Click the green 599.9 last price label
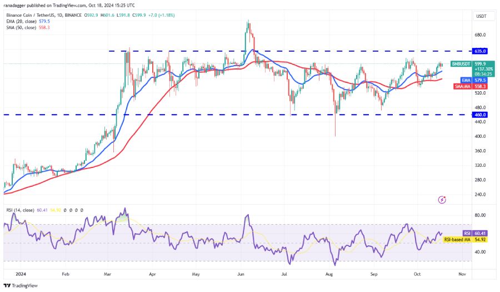 click(x=480, y=64)
